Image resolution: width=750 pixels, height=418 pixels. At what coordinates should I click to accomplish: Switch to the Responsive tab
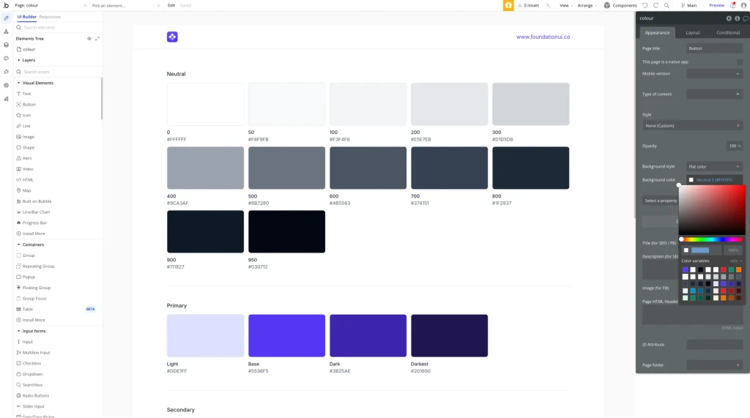coord(50,17)
